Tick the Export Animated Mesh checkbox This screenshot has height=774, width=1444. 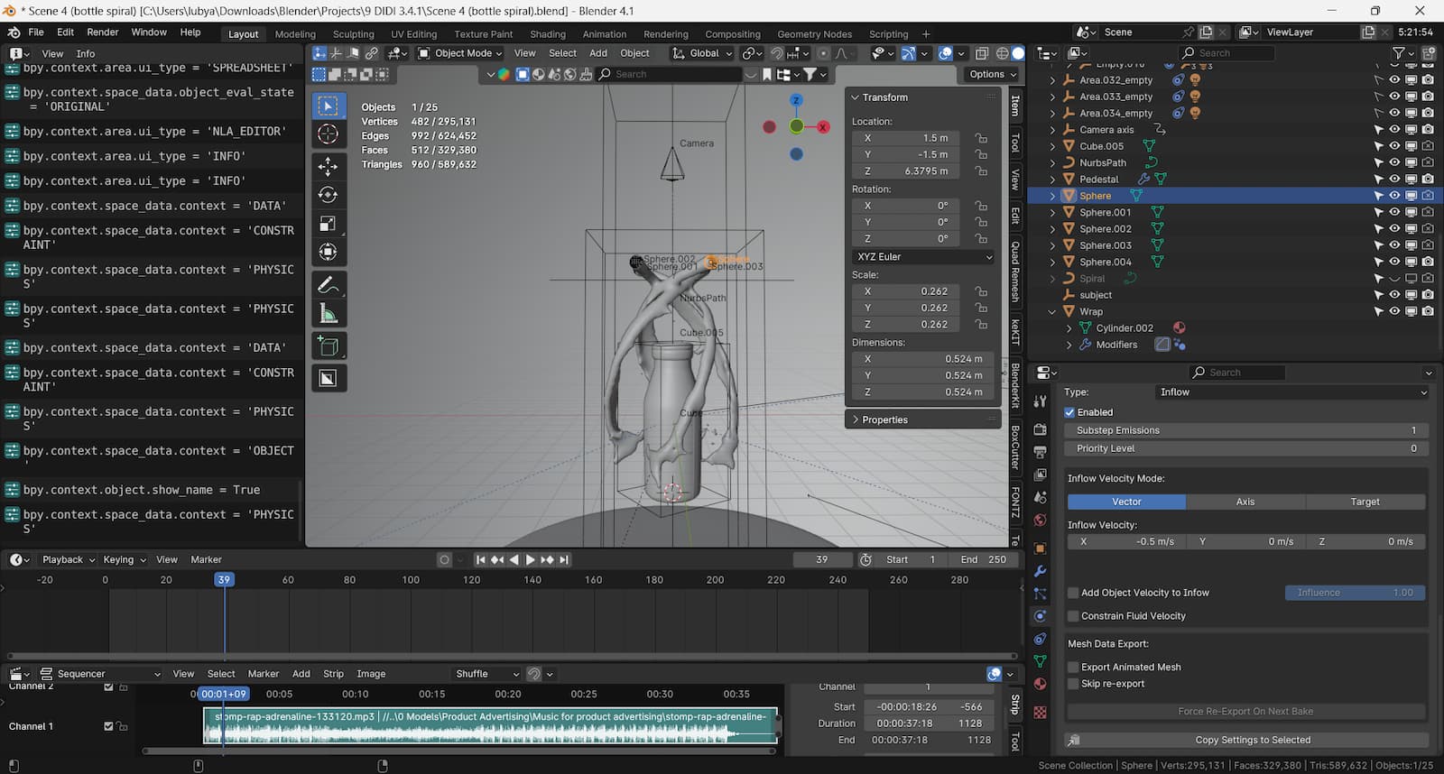coord(1073,668)
